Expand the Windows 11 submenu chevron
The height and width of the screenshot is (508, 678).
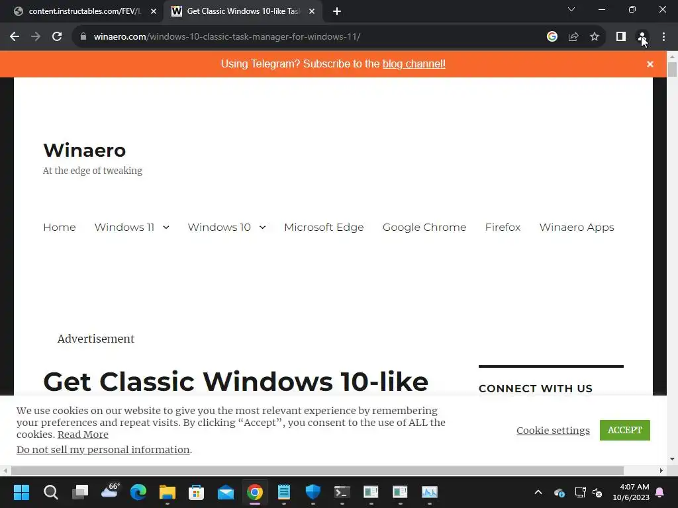166,228
